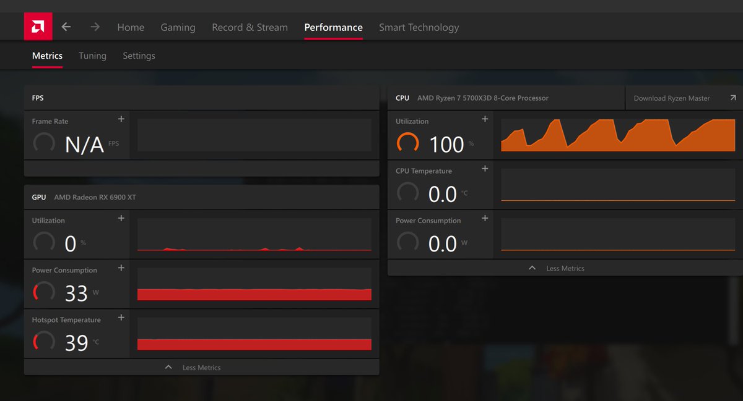Open the Gaming tab
The height and width of the screenshot is (401, 743).
[178, 27]
